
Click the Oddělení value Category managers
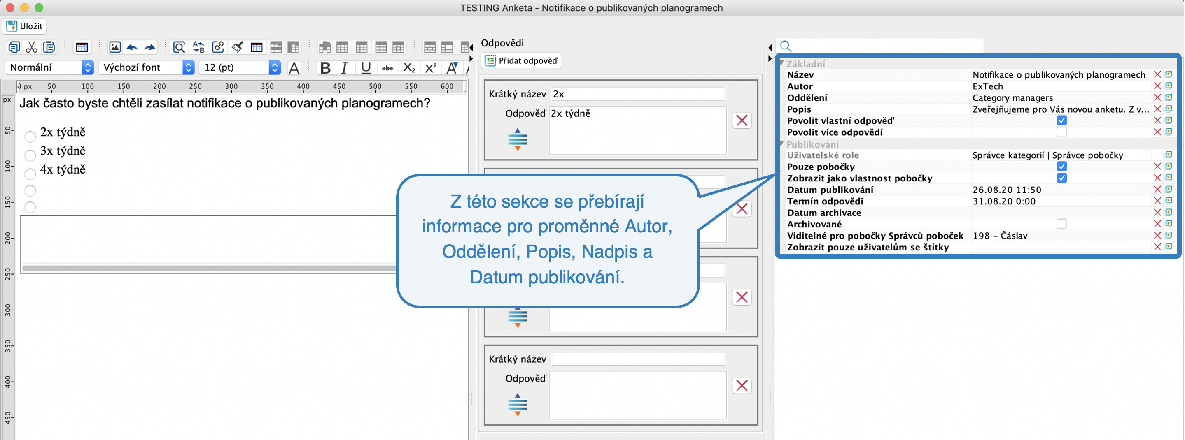(x=1012, y=98)
